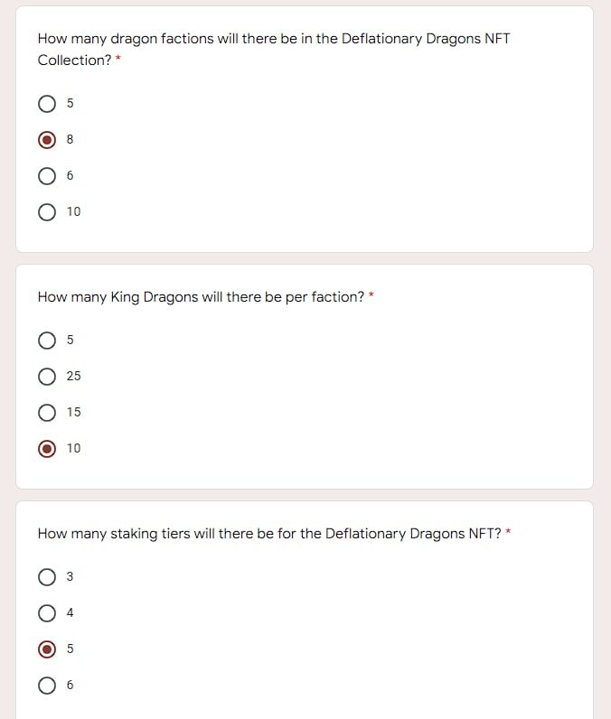Choose 4 staking tiers radio button
The width and height of the screenshot is (611, 719).
(x=47, y=613)
